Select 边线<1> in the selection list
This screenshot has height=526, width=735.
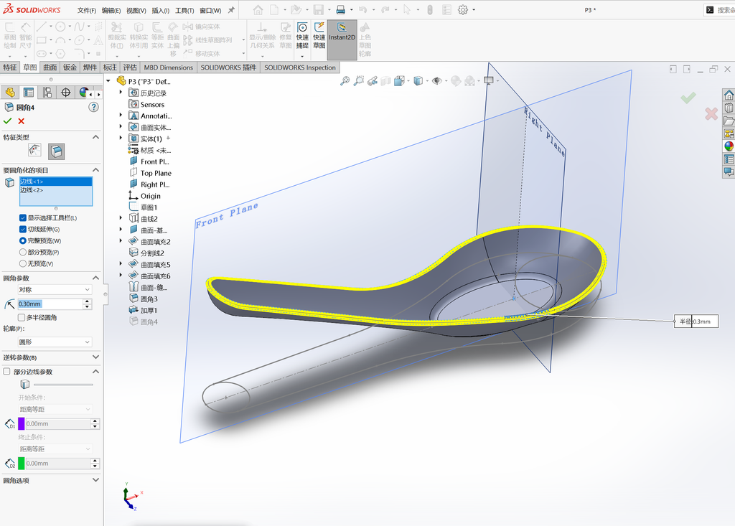coord(56,182)
